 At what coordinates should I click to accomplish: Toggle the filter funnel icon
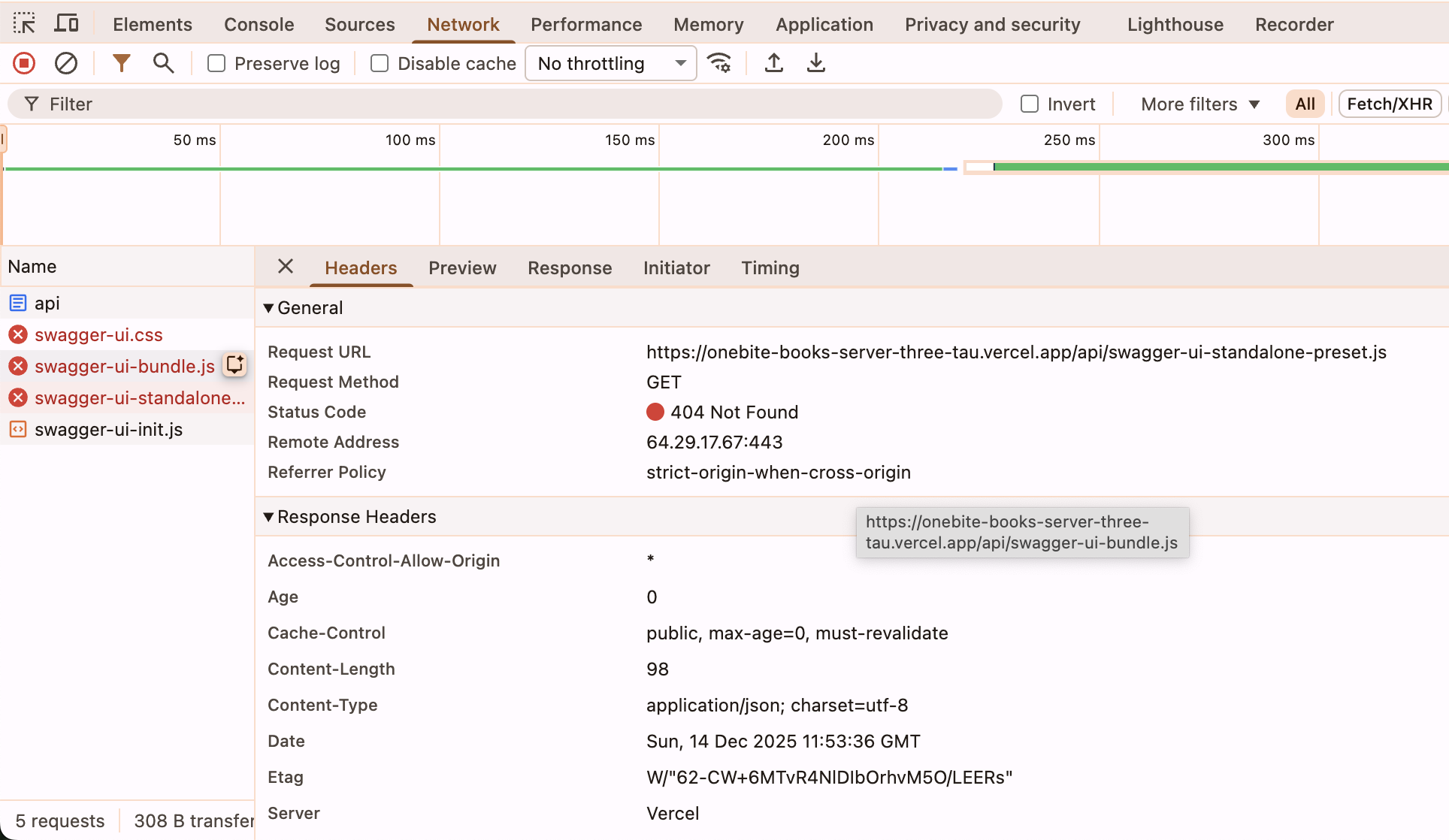click(x=121, y=64)
